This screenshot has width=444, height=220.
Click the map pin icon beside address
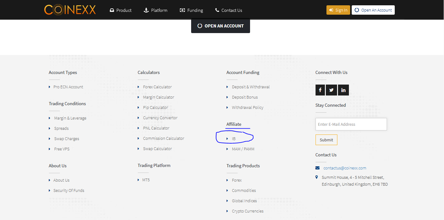point(317,177)
